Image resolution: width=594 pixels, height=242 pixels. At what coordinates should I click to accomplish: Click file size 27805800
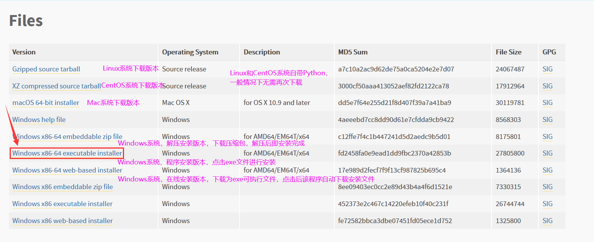pyautogui.click(x=510, y=153)
